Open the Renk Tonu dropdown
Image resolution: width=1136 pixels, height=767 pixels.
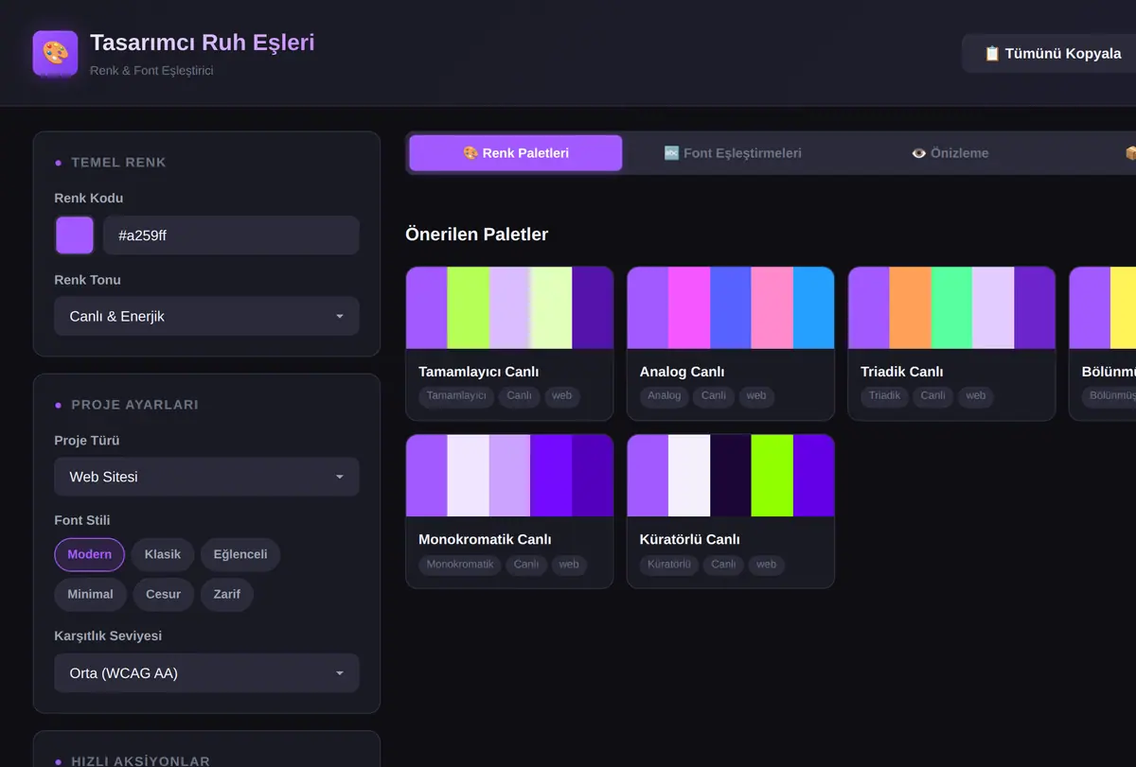(x=206, y=316)
